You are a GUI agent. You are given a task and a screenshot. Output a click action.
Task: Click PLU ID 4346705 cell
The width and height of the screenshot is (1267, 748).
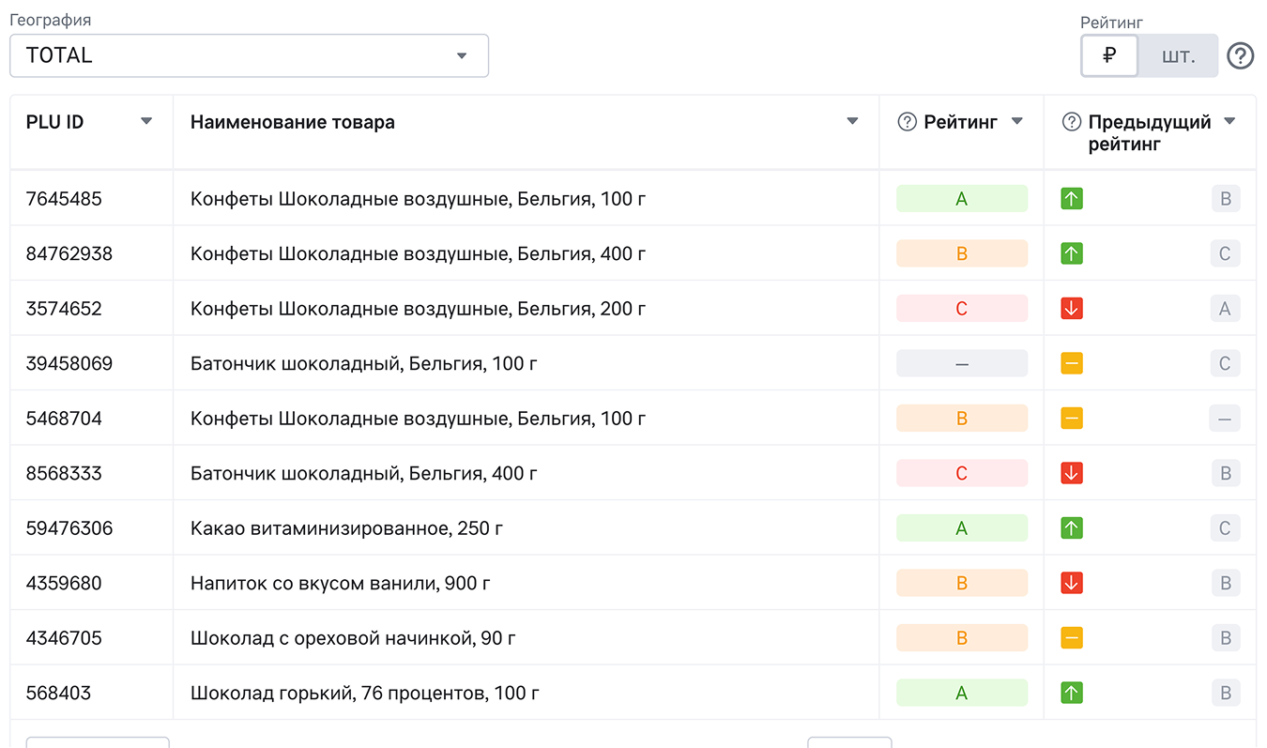64,638
